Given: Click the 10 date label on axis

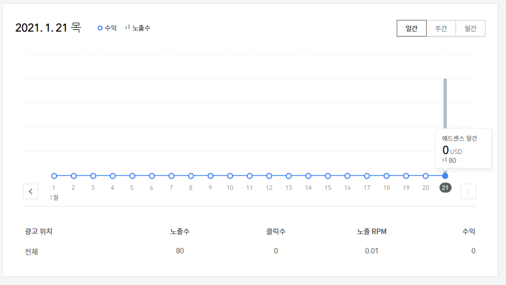Looking at the screenshot, I should pyautogui.click(x=230, y=188).
